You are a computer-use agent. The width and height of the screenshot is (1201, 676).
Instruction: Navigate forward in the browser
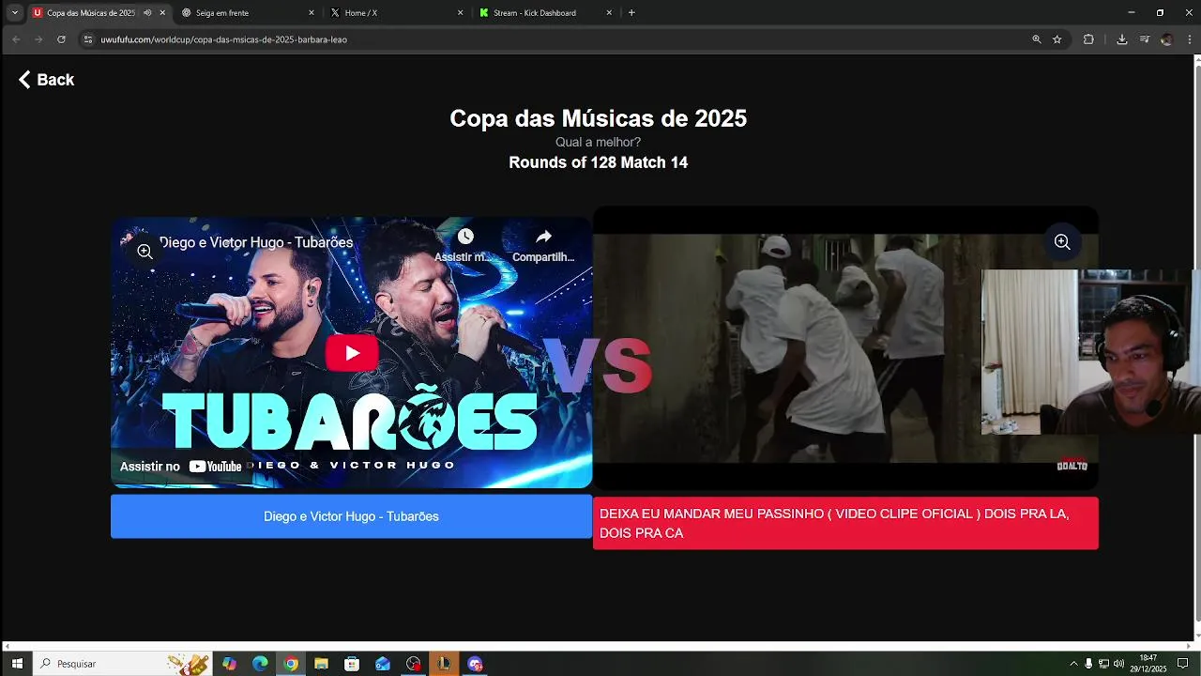point(38,39)
